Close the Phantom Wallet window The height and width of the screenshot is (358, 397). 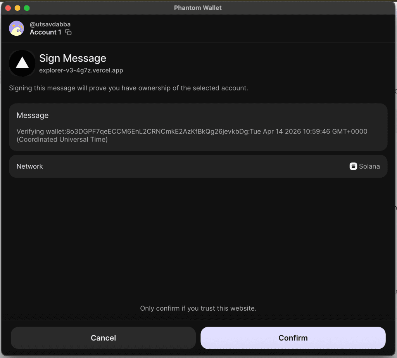[8, 8]
